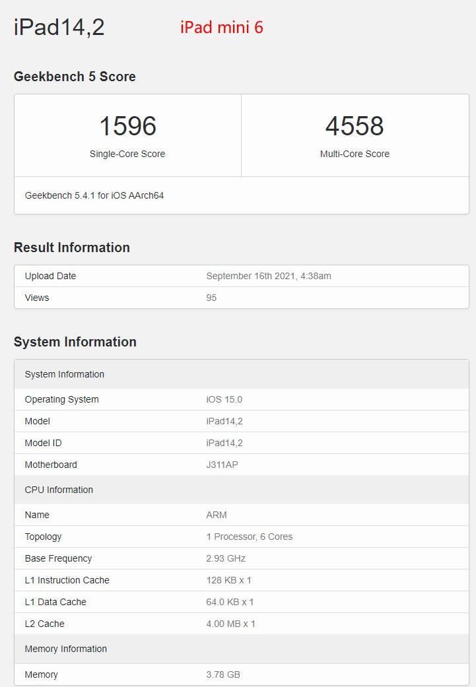Click the Model row label
The height and width of the screenshot is (687, 476).
tap(37, 422)
